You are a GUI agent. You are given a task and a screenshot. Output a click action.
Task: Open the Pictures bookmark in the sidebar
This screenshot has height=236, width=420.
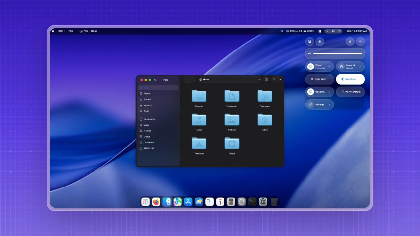(158, 131)
